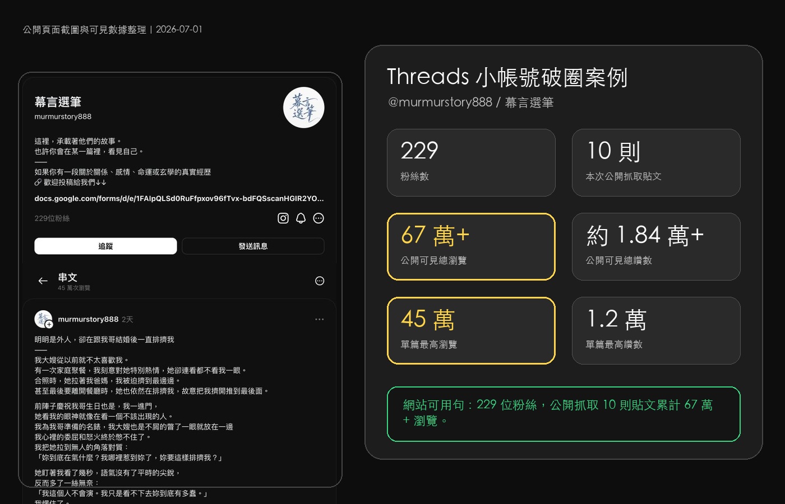Click the 229位粉絲 followers count
The width and height of the screenshot is (785, 504).
52,218
